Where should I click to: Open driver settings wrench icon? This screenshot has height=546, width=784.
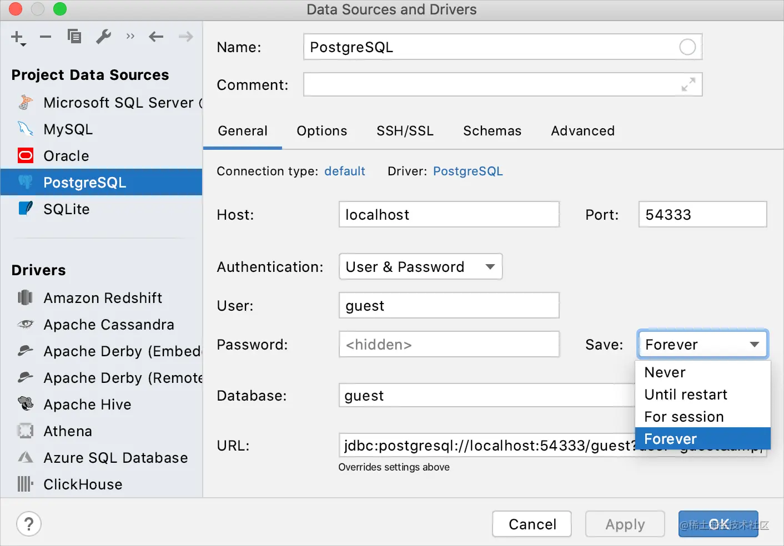click(x=104, y=37)
